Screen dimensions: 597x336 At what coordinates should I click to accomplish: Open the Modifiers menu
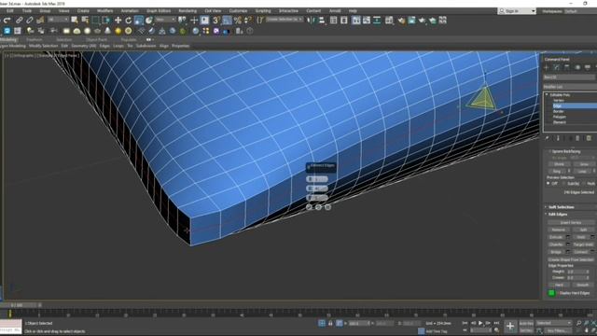tap(104, 11)
